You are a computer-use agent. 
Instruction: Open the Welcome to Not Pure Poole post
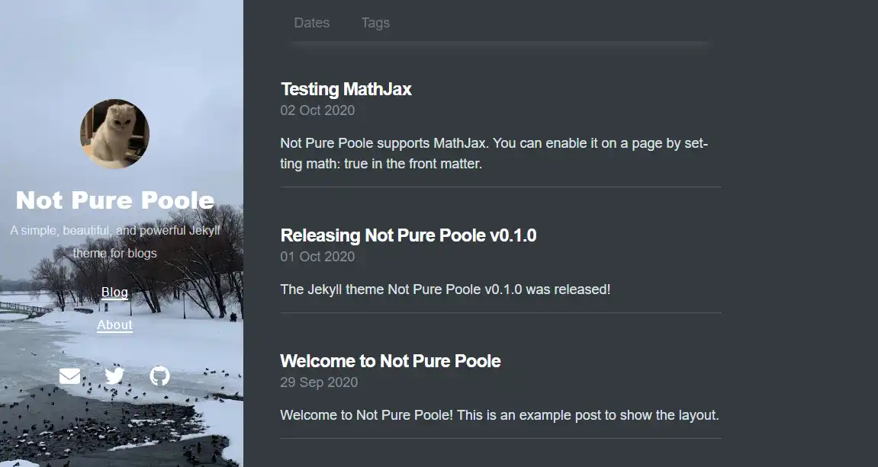click(x=390, y=361)
